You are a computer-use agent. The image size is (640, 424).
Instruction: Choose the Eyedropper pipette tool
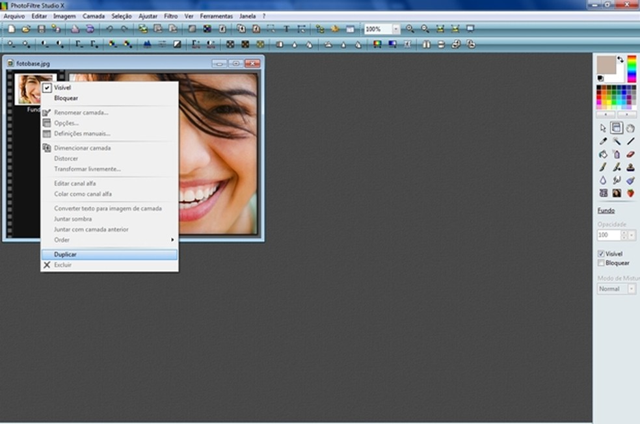603,141
